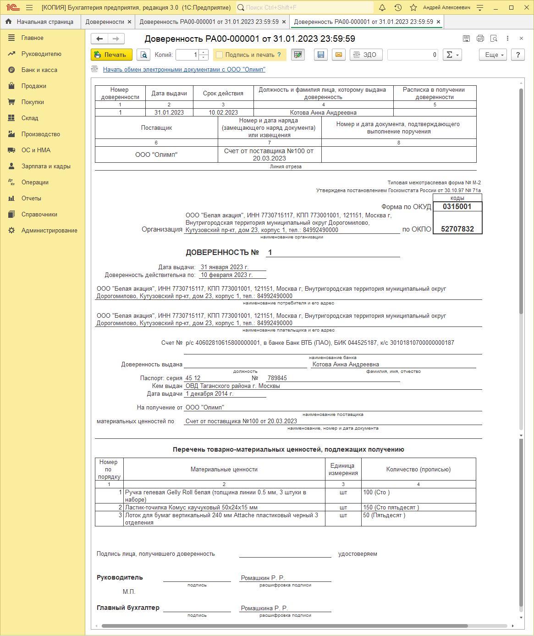Open the Отчеты section
The height and width of the screenshot is (636, 534).
coord(31,199)
